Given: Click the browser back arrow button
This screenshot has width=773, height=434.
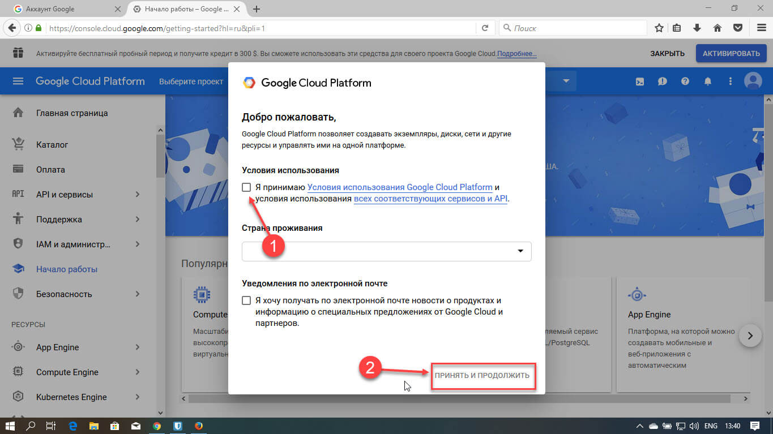Looking at the screenshot, I should (12, 28).
